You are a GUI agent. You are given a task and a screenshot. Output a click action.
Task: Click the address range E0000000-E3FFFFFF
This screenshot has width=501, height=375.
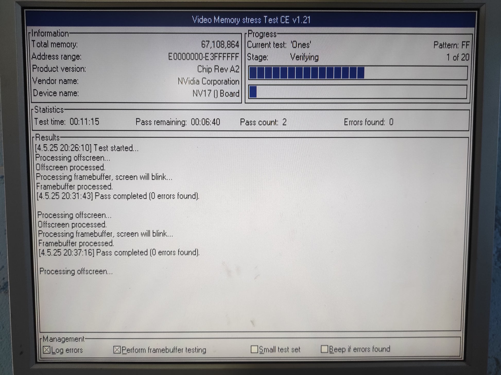(203, 57)
